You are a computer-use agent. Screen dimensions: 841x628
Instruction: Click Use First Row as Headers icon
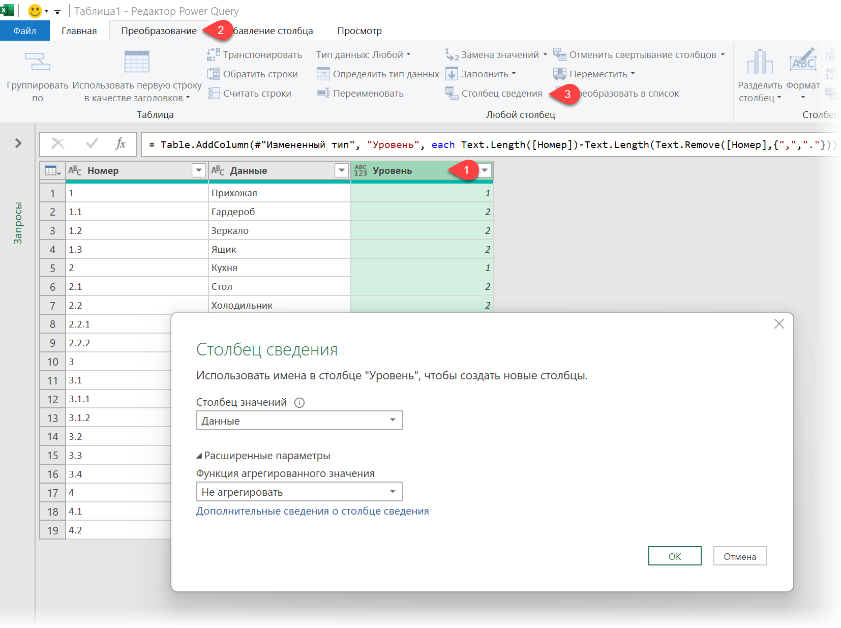137,62
